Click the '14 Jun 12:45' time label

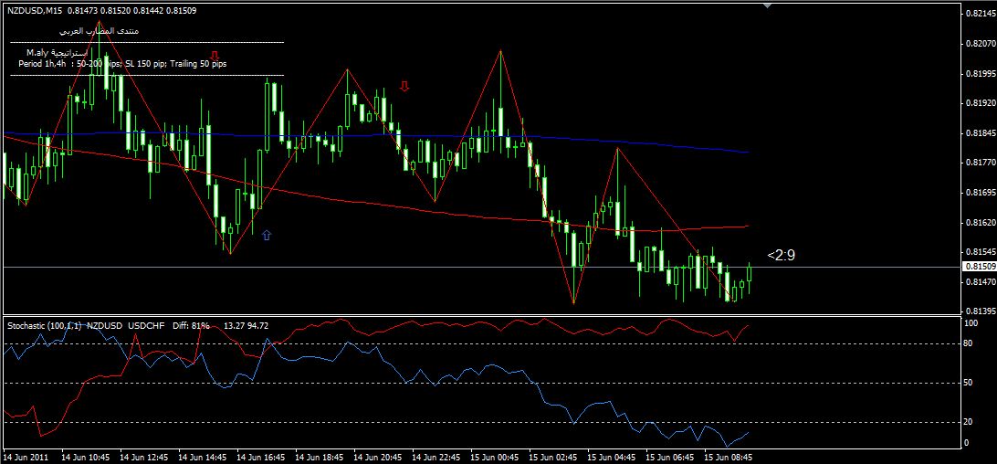click(143, 457)
